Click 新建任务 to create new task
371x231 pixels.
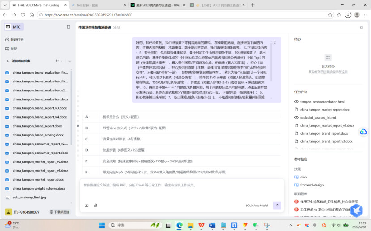[17, 40]
